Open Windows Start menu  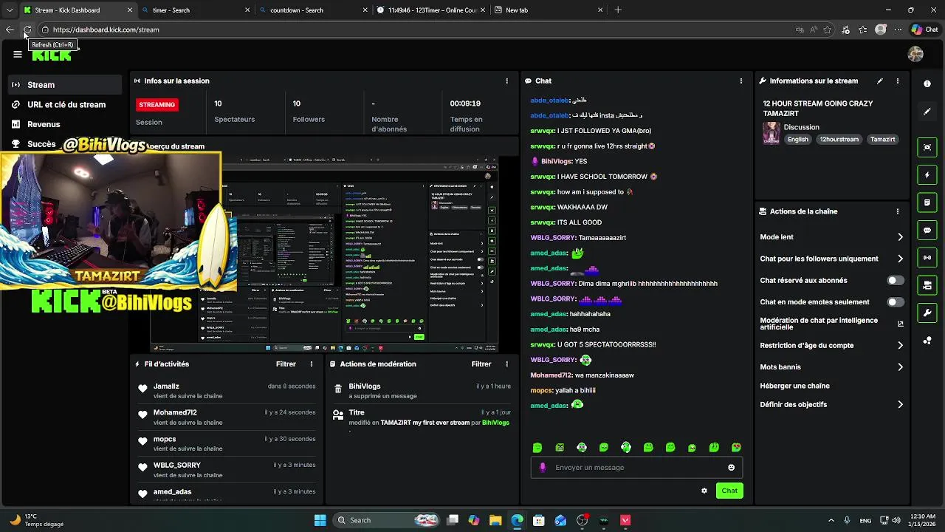click(320, 520)
